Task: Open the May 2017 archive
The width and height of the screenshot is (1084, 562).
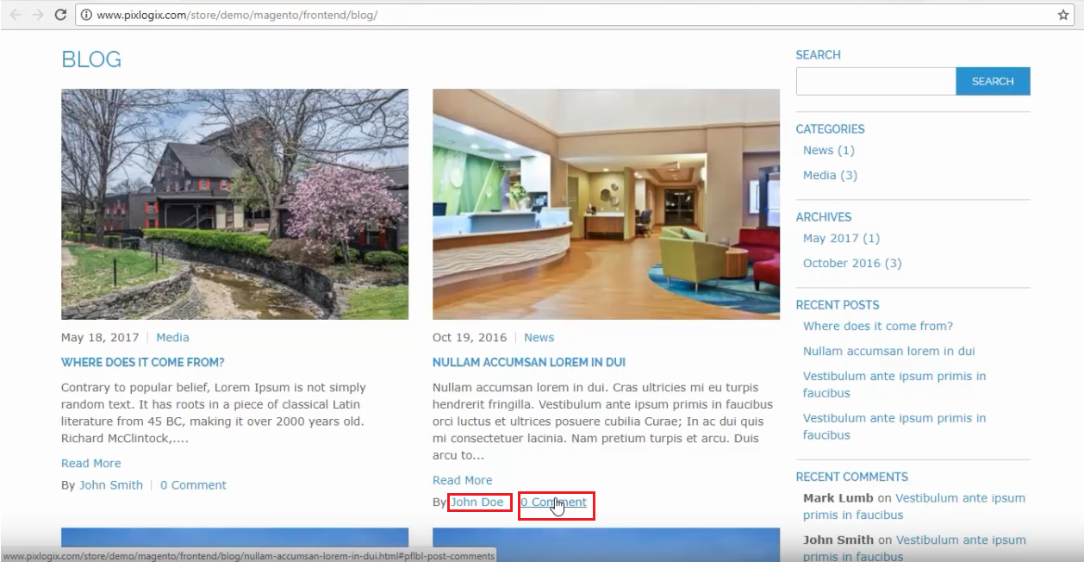Action: (x=841, y=238)
